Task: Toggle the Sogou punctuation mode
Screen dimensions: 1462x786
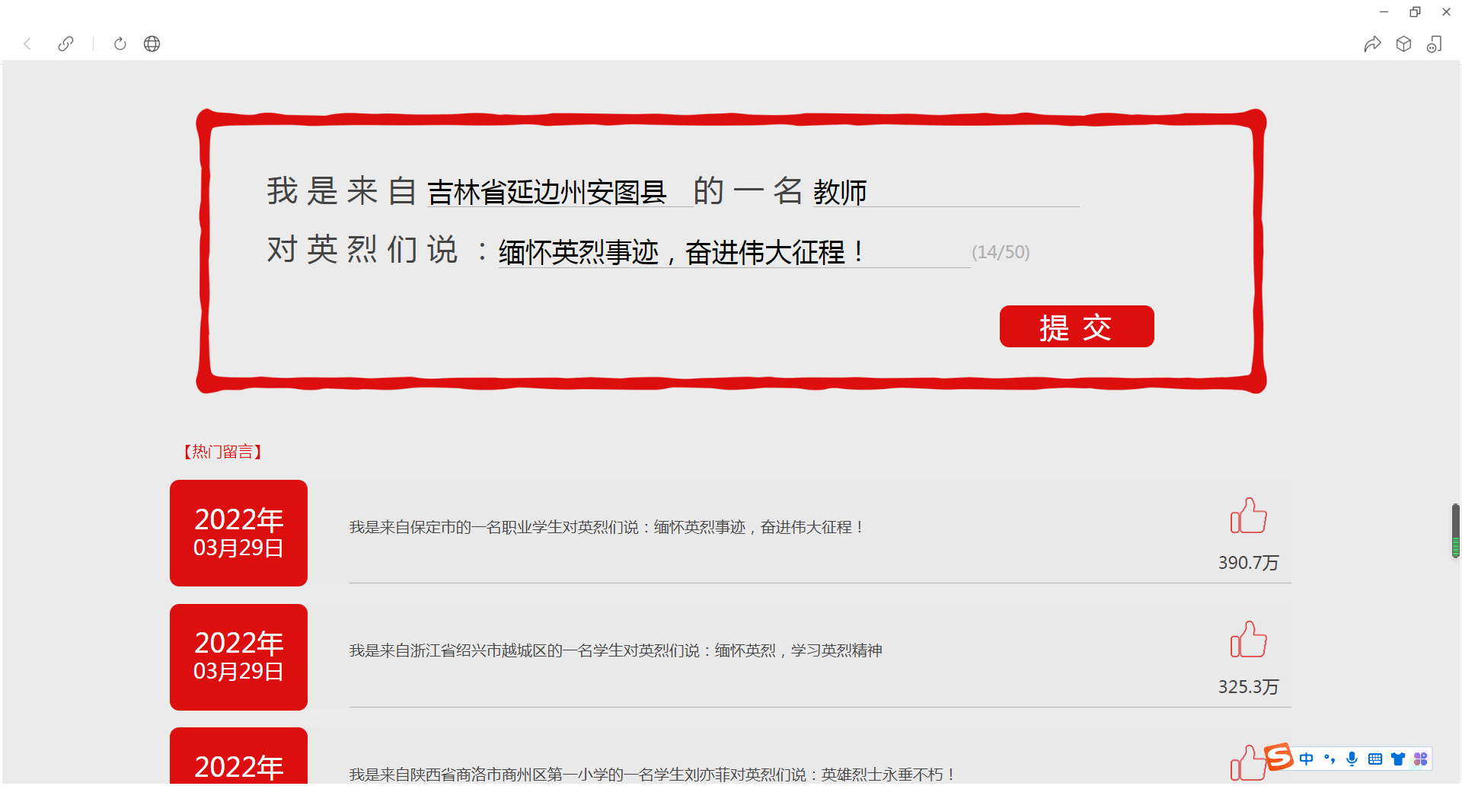Action: pyautogui.click(x=1330, y=759)
